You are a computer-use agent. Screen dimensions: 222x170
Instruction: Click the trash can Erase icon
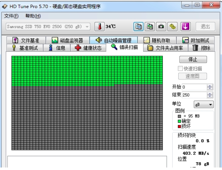(195, 48)
